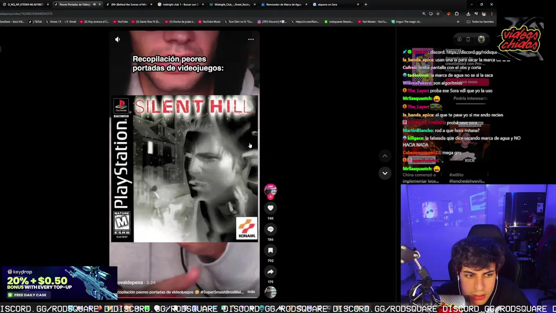
Task: Open the Noche de jodas bookmark
Action: (180, 21)
